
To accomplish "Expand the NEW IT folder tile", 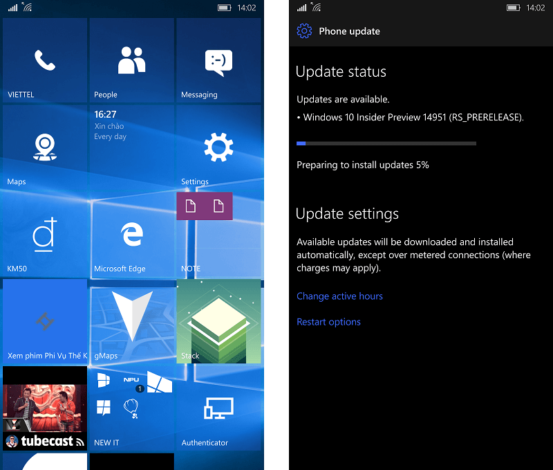I will pos(131,408).
